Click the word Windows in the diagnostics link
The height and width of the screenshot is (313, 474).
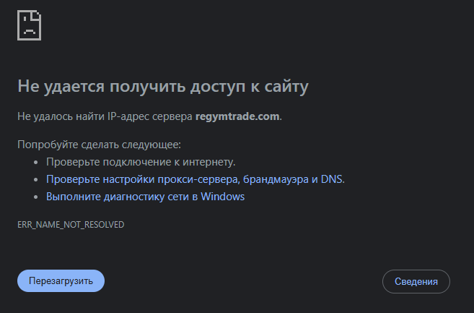223,196
